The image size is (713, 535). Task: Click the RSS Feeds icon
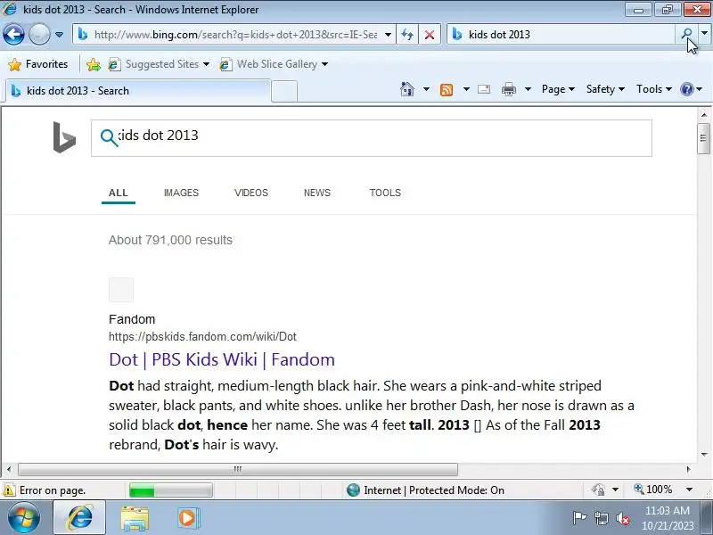tap(447, 90)
